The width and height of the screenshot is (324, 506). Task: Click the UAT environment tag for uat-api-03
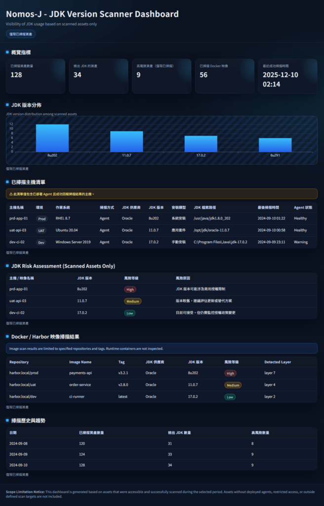point(42,230)
